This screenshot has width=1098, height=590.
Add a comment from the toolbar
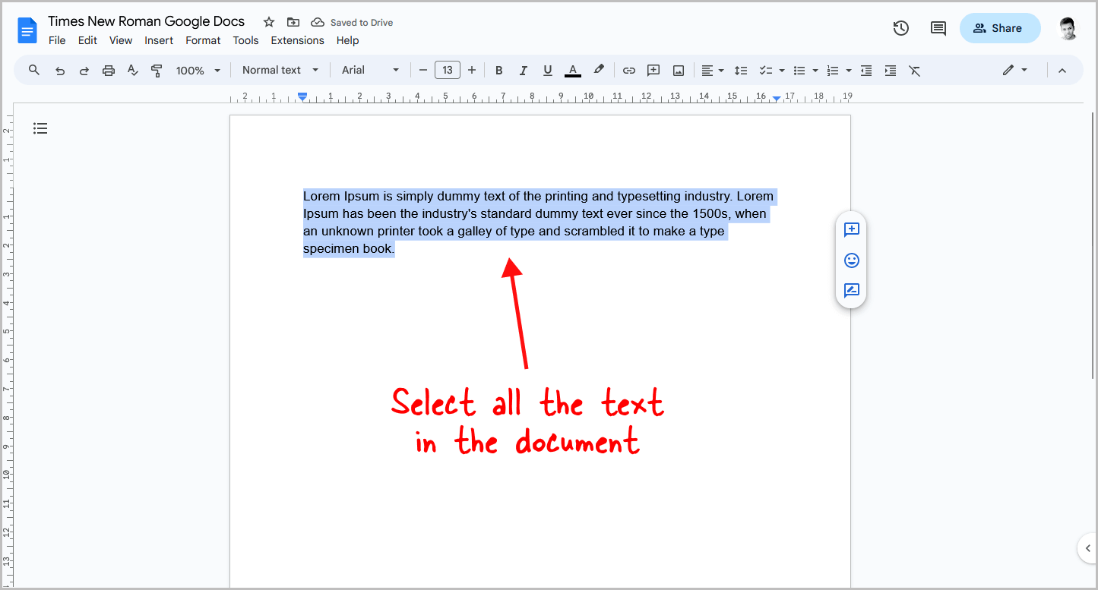[x=653, y=69]
